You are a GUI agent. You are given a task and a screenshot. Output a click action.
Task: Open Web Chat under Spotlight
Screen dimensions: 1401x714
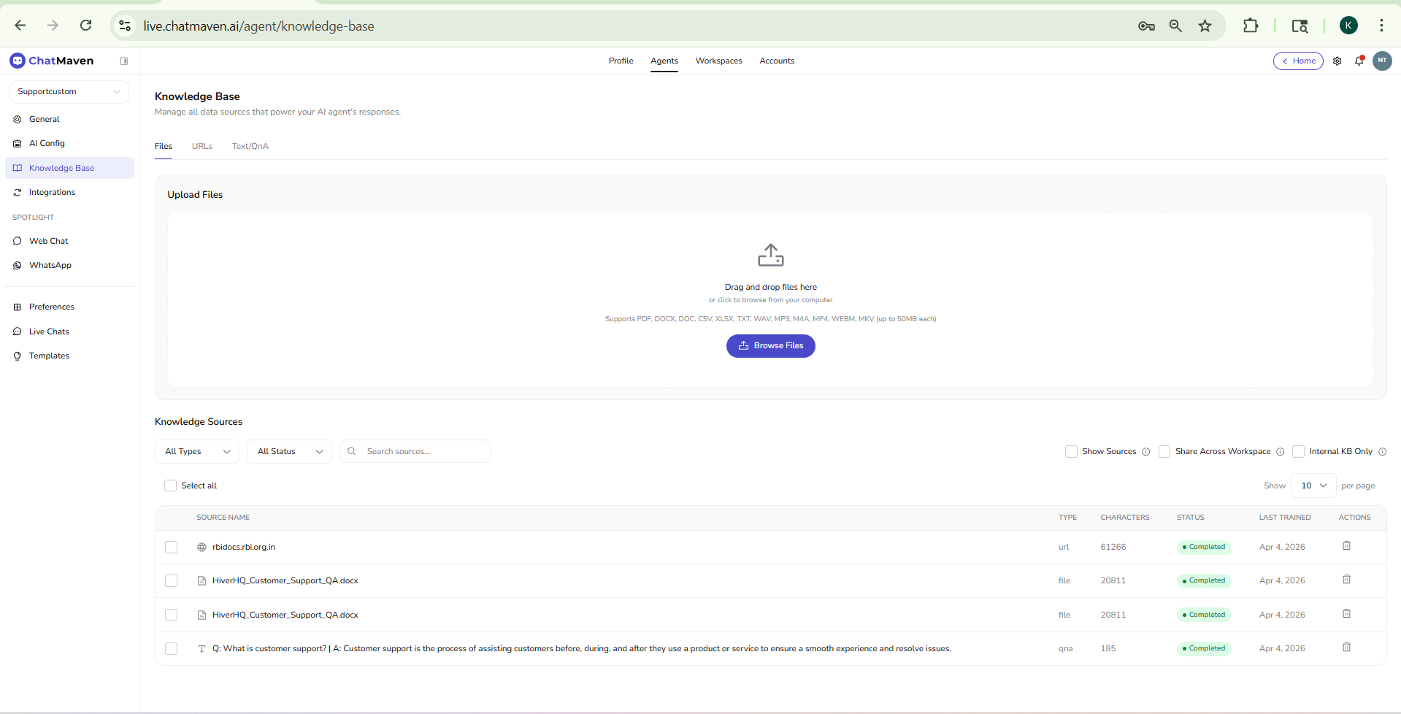[x=48, y=241]
